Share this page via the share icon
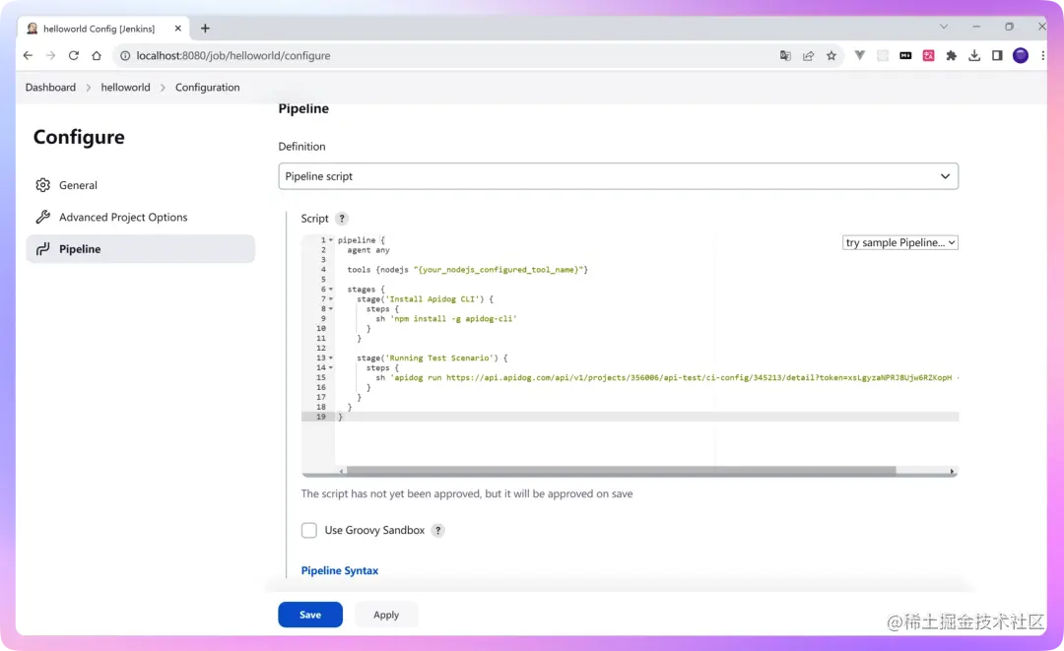Screen dimensions: 1064x651 tap(808, 55)
